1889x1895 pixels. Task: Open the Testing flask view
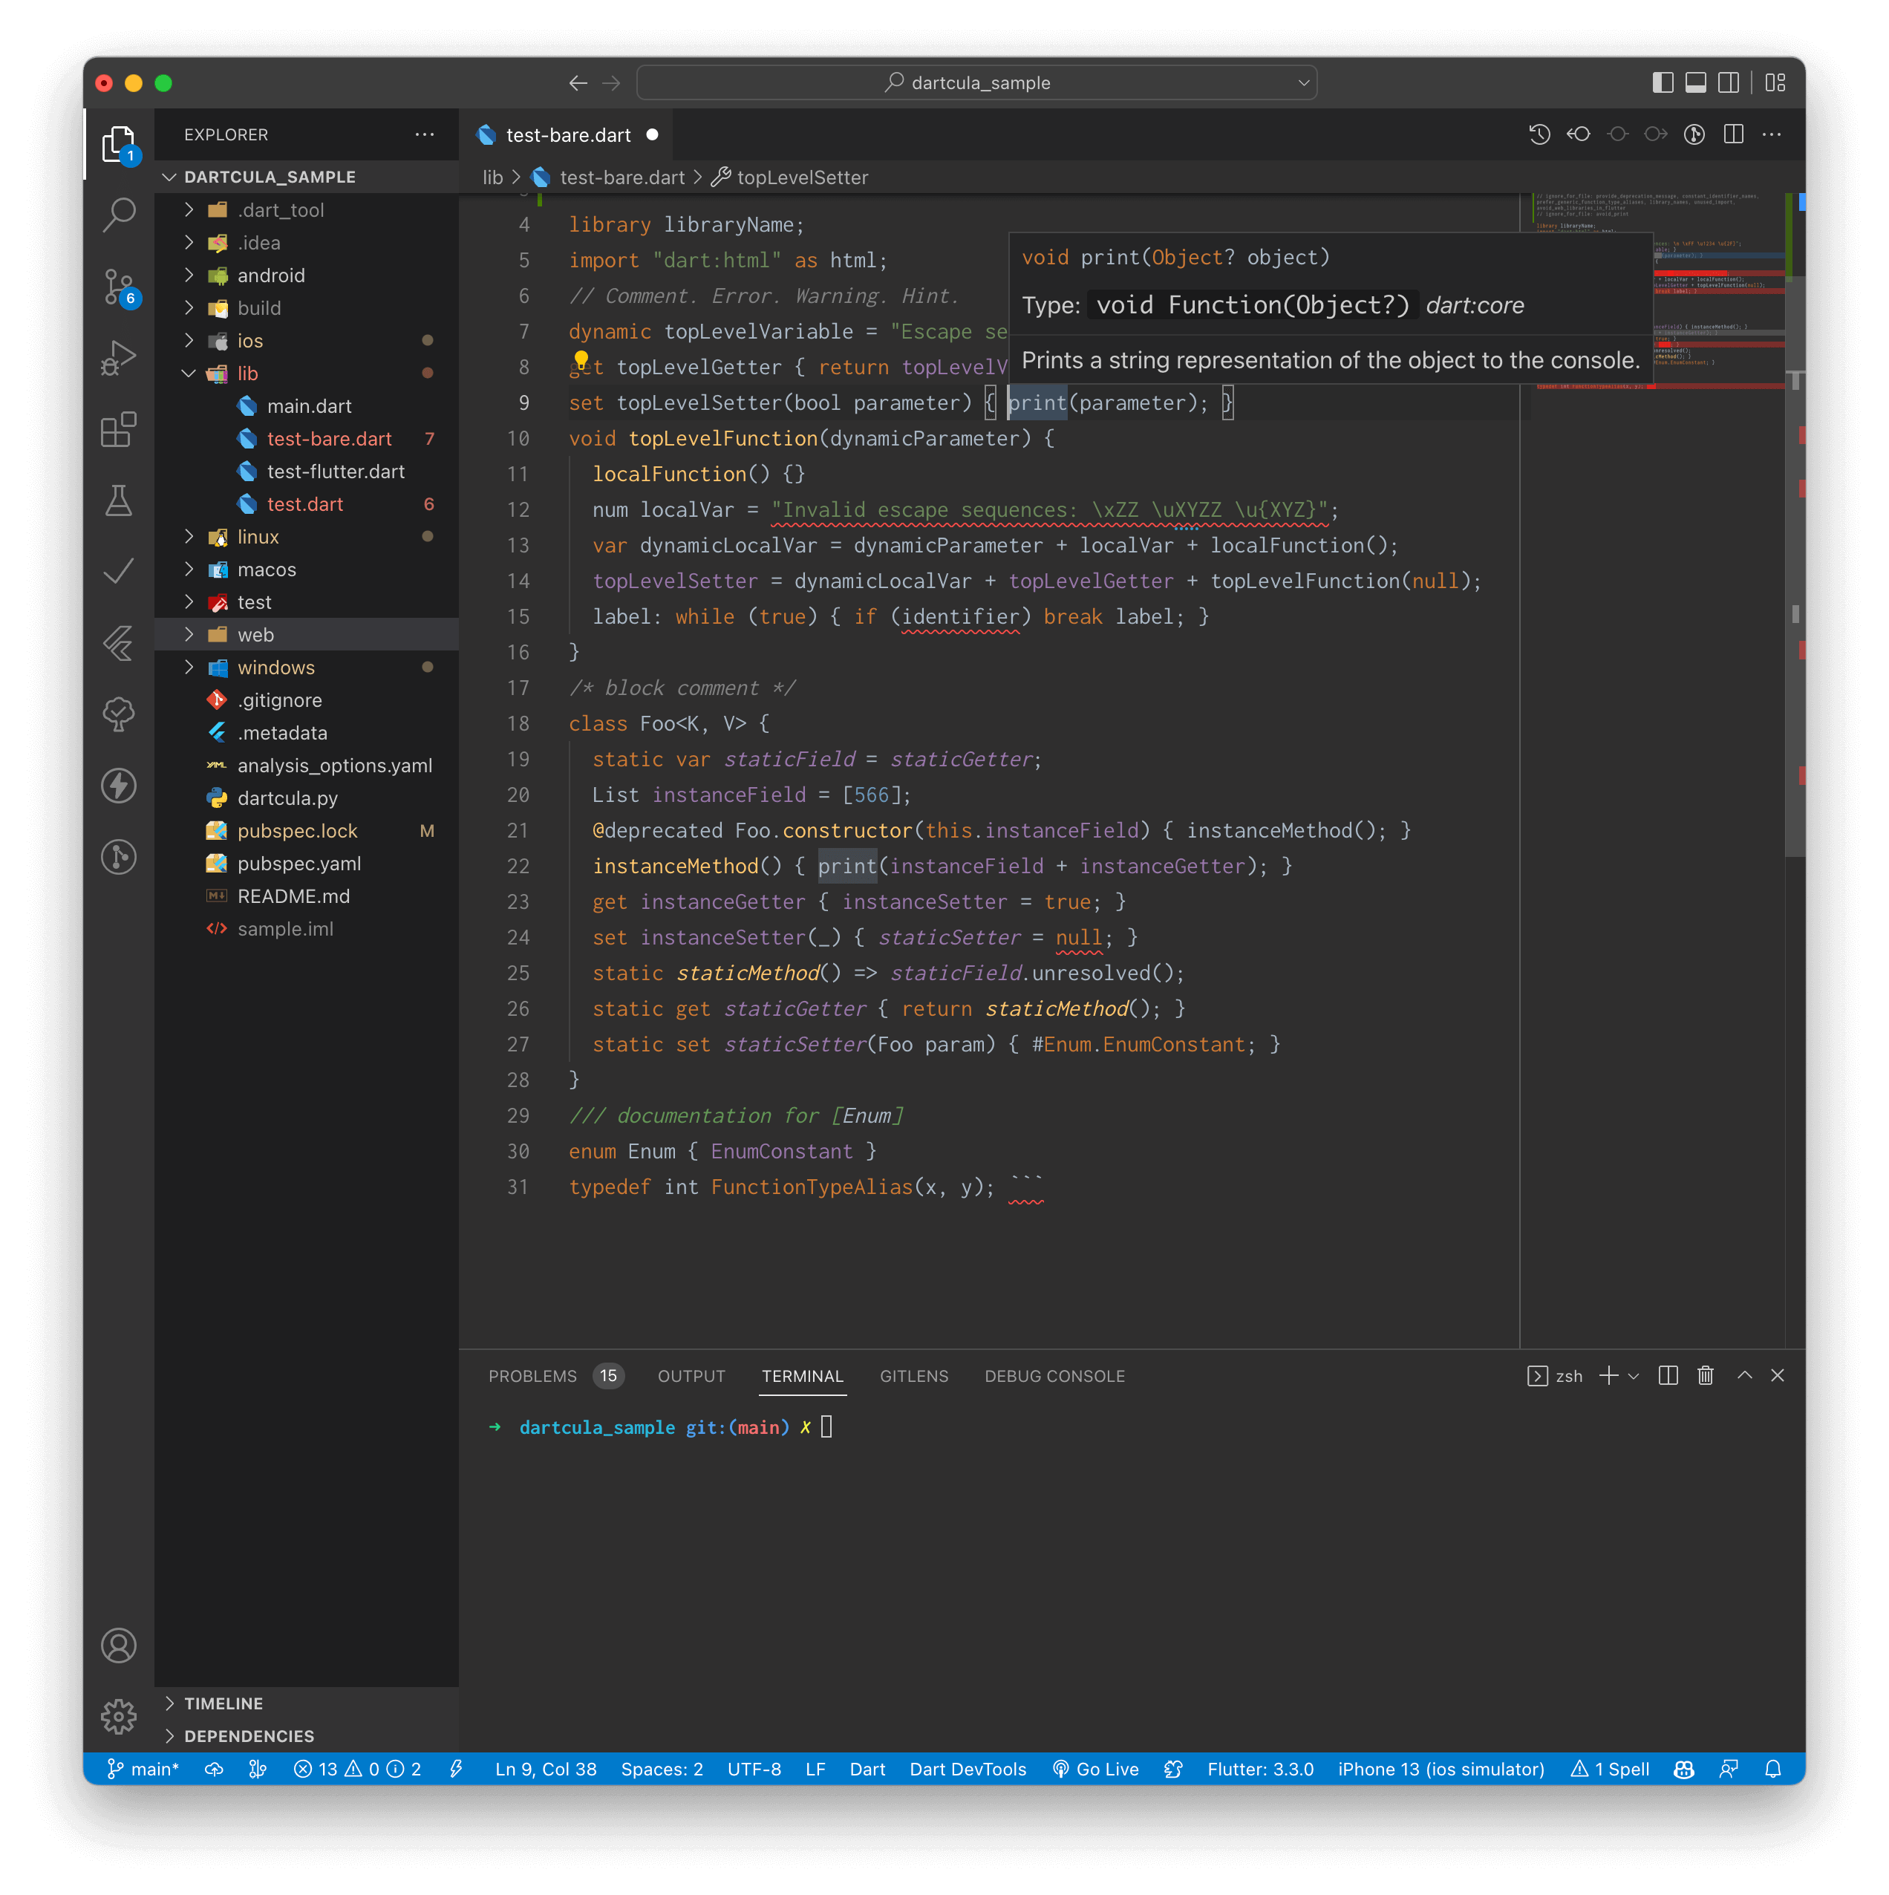point(119,500)
